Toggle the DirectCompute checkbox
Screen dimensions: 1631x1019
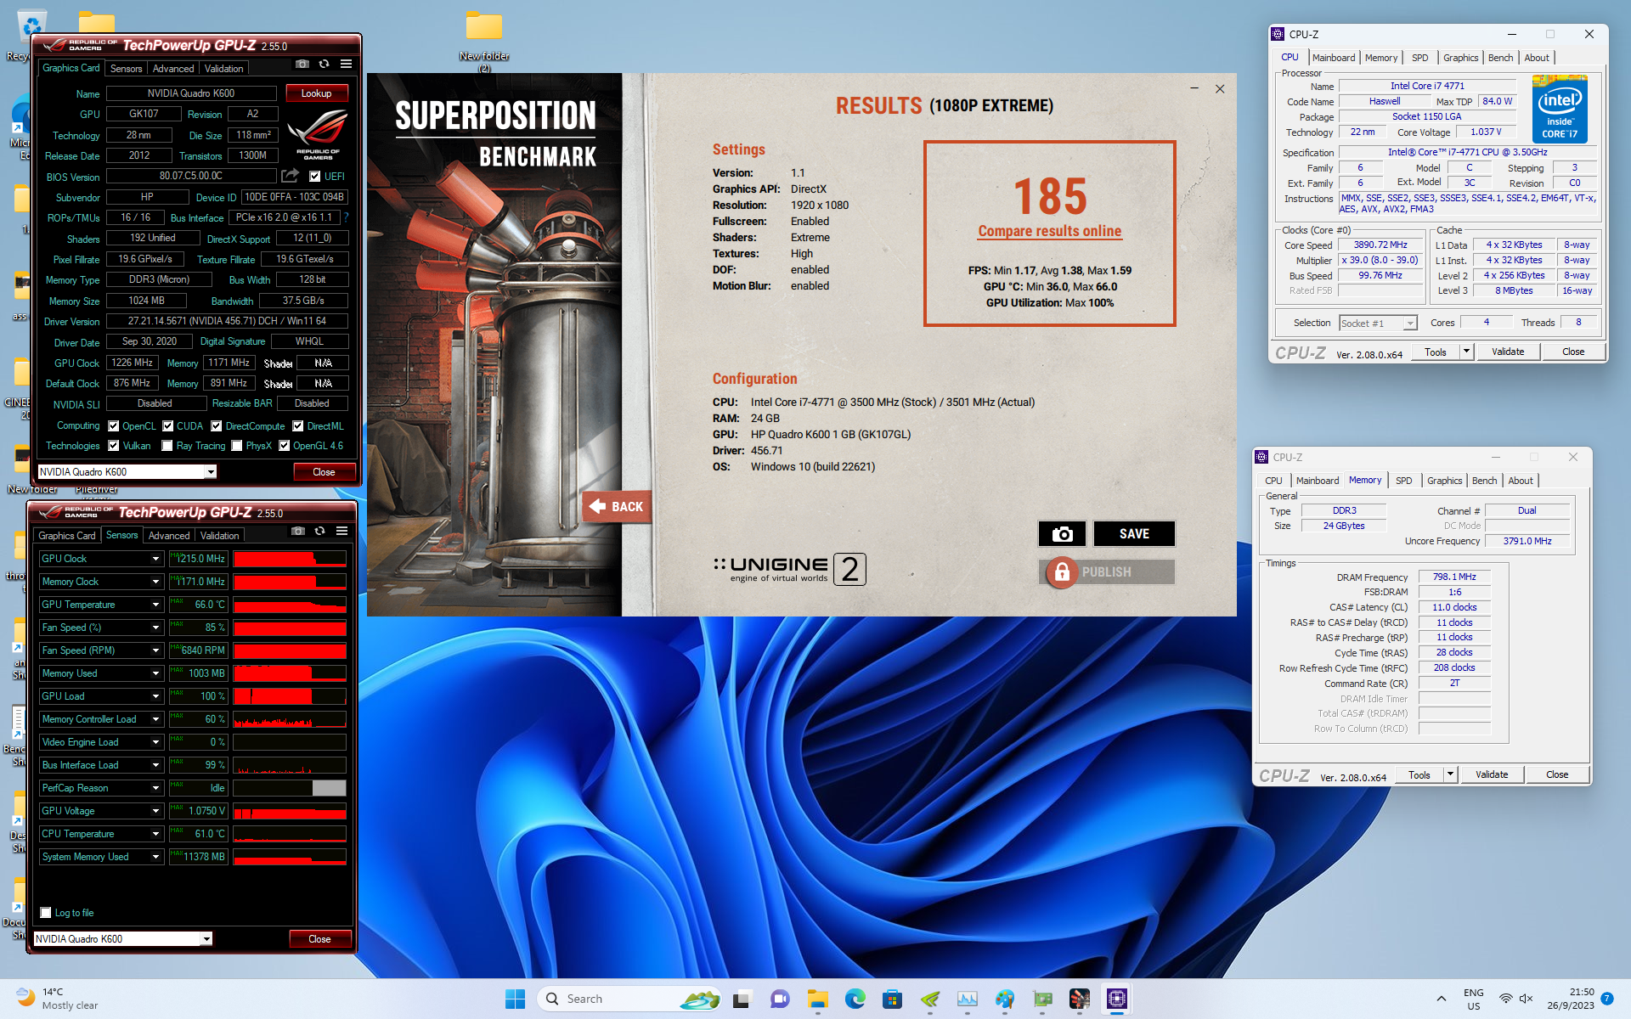(x=217, y=426)
